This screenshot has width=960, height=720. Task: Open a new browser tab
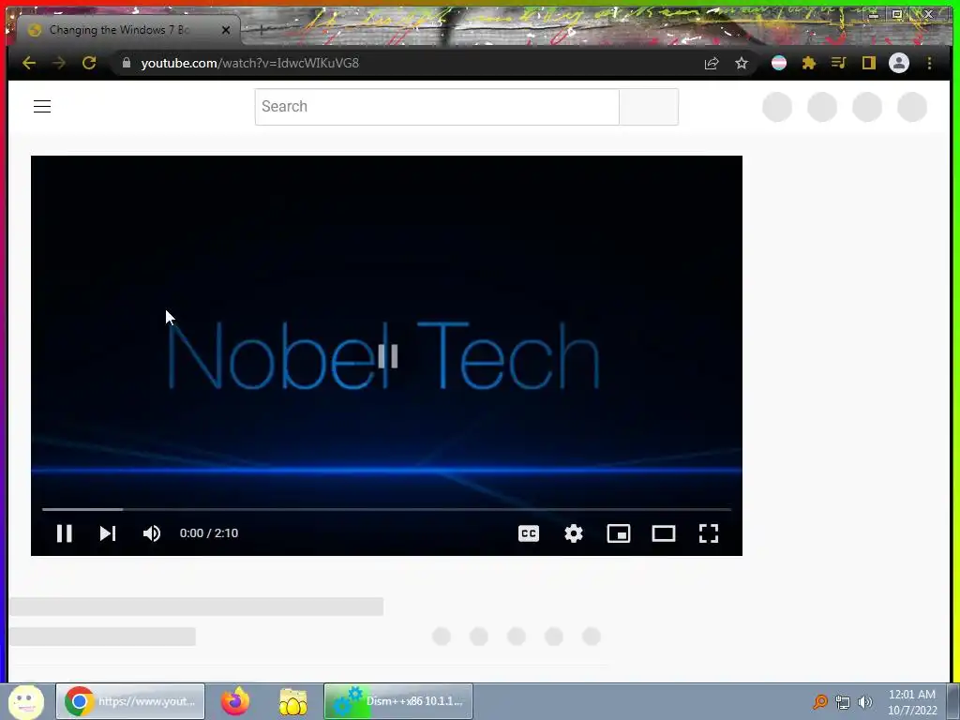point(261,29)
